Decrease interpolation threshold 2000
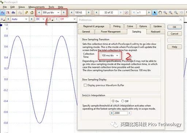 [x=112, y=113]
